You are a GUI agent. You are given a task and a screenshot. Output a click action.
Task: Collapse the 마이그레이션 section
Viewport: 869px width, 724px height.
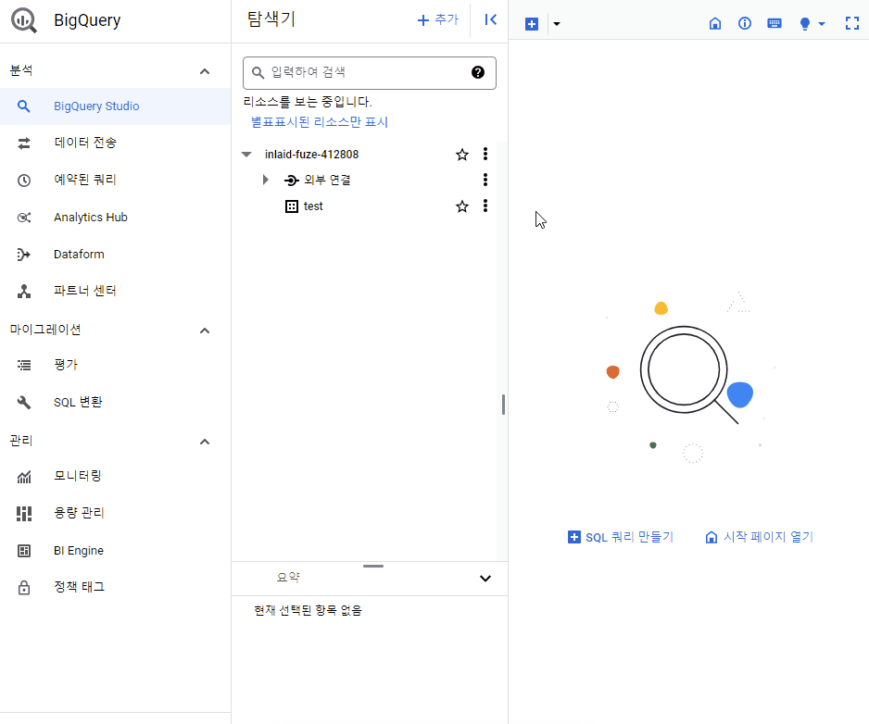click(x=205, y=331)
